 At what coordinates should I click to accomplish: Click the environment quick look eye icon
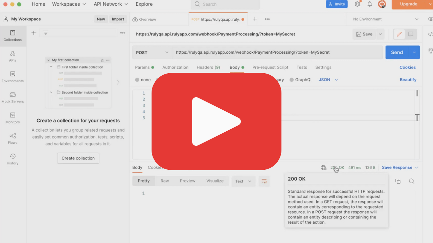430,19
